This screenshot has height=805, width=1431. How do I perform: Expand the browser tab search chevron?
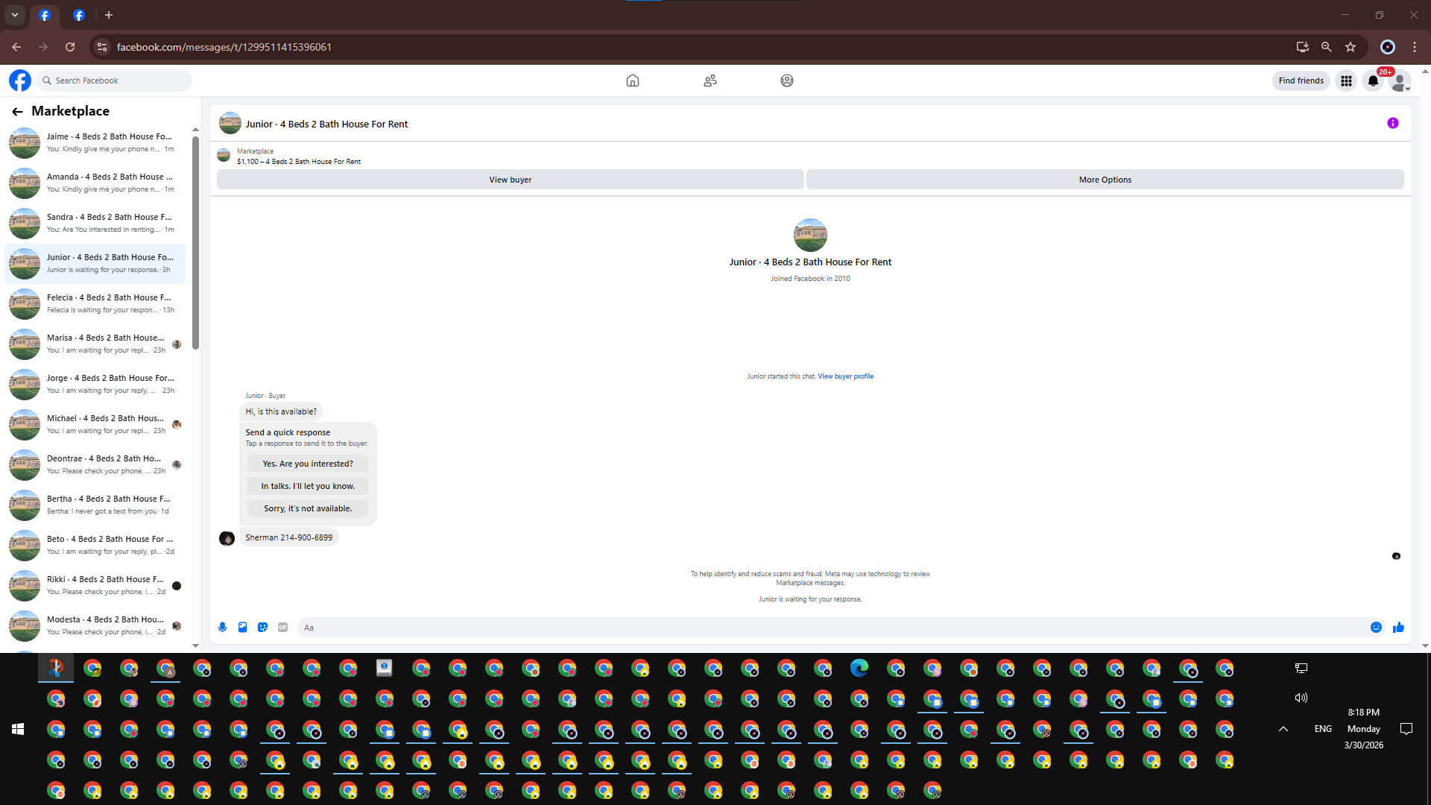click(15, 15)
